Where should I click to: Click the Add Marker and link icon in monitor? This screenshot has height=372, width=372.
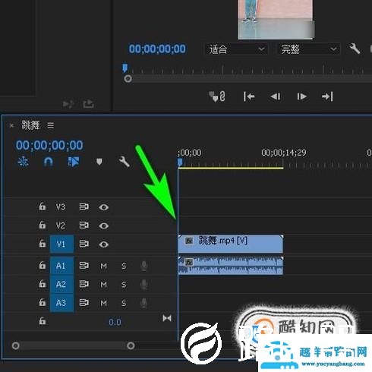pyautogui.click(x=217, y=96)
